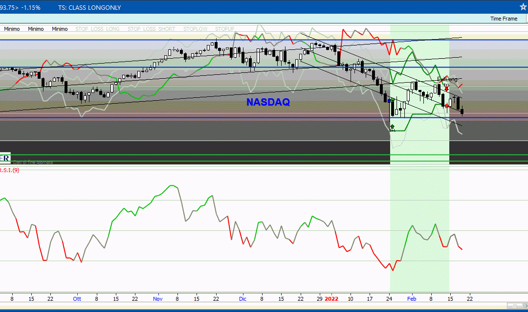This screenshot has width=528, height=312.
Task: Click the TS: CLASS LONGONLY title text
Action: 89,7
